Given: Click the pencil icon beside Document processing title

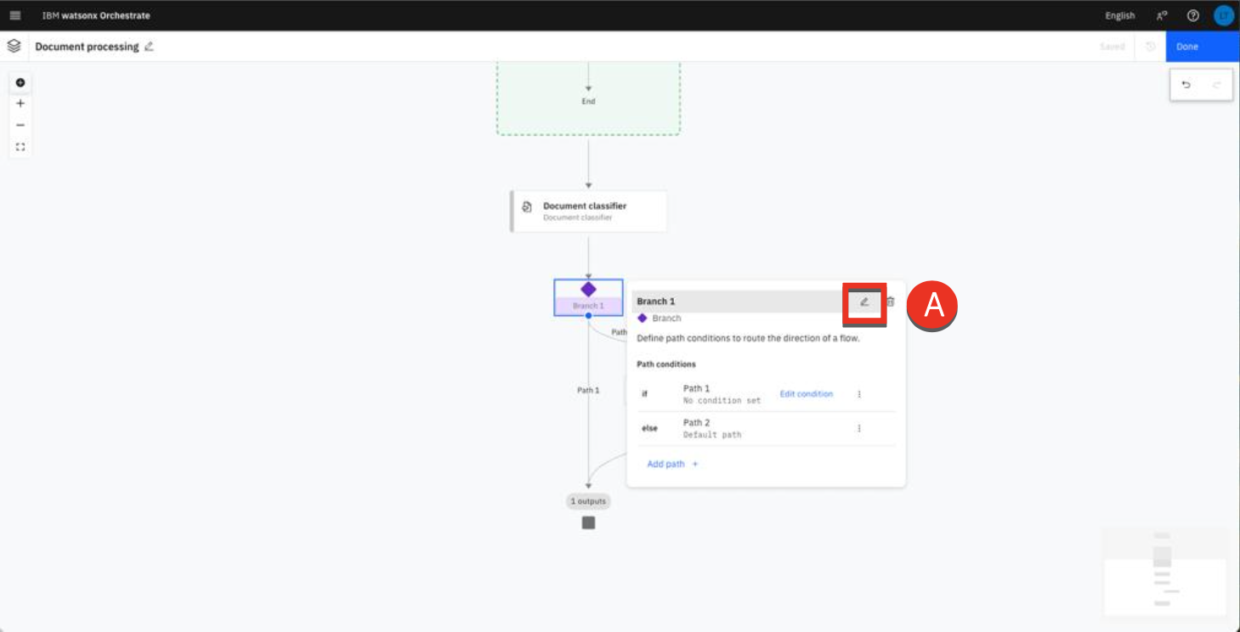Looking at the screenshot, I should pos(150,47).
